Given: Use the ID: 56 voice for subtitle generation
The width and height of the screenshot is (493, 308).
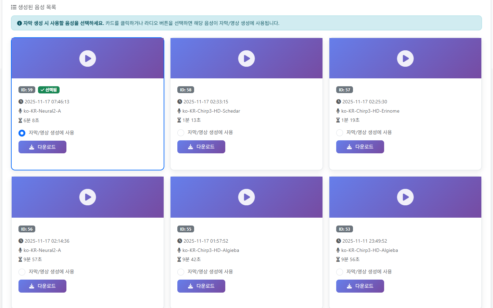Looking at the screenshot, I should (22, 272).
